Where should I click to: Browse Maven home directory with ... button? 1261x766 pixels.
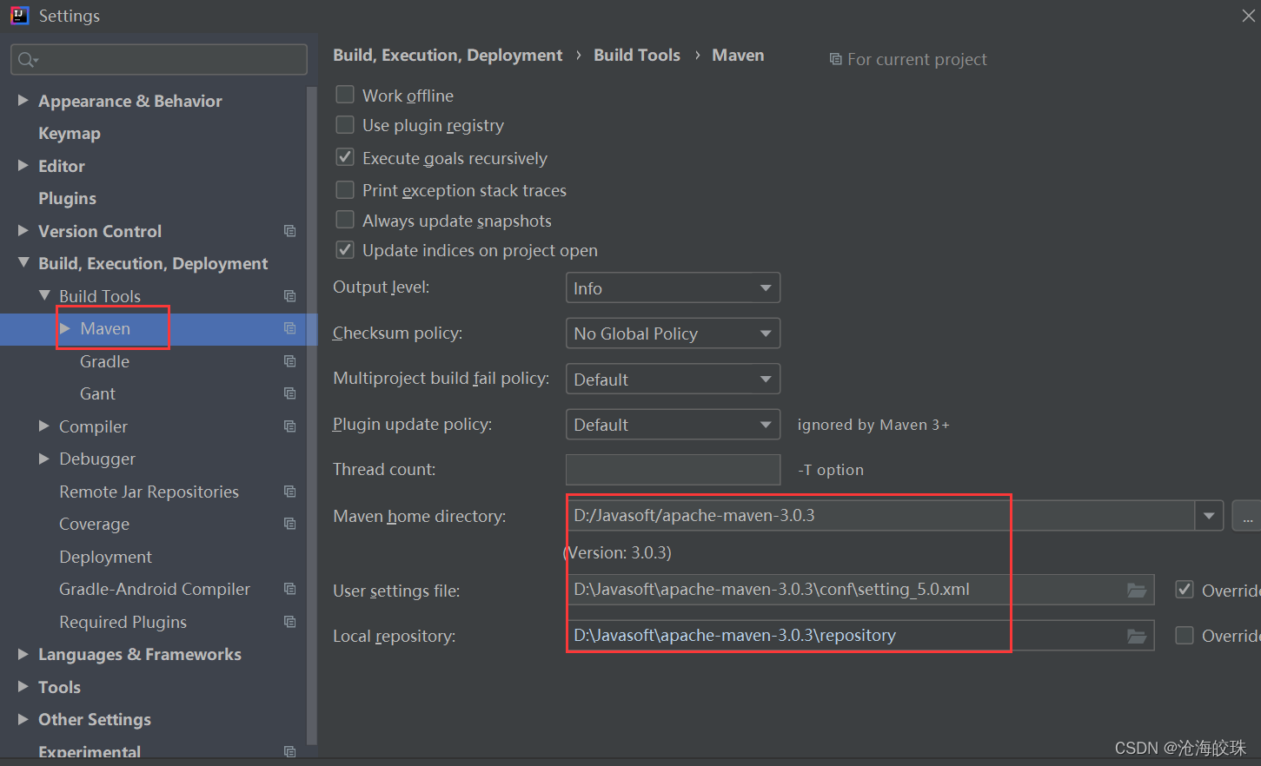click(x=1247, y=516)
